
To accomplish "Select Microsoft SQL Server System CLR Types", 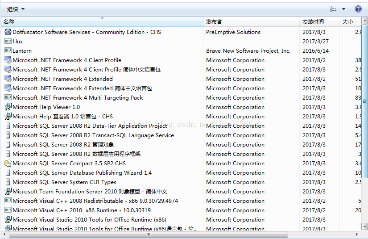I will point(64,182).
